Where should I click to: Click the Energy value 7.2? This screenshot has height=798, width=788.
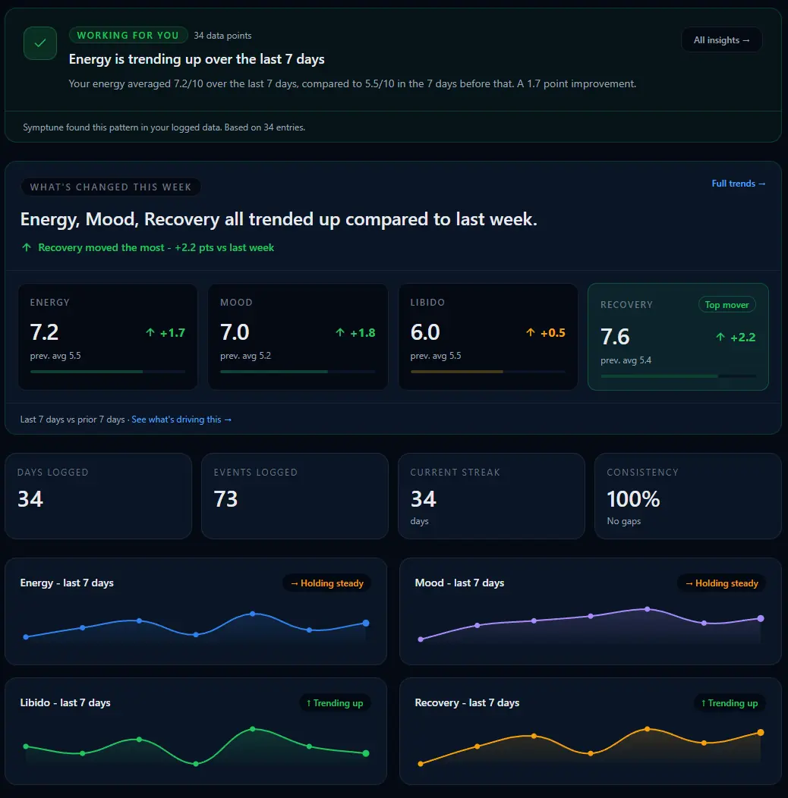click(44, 332)
